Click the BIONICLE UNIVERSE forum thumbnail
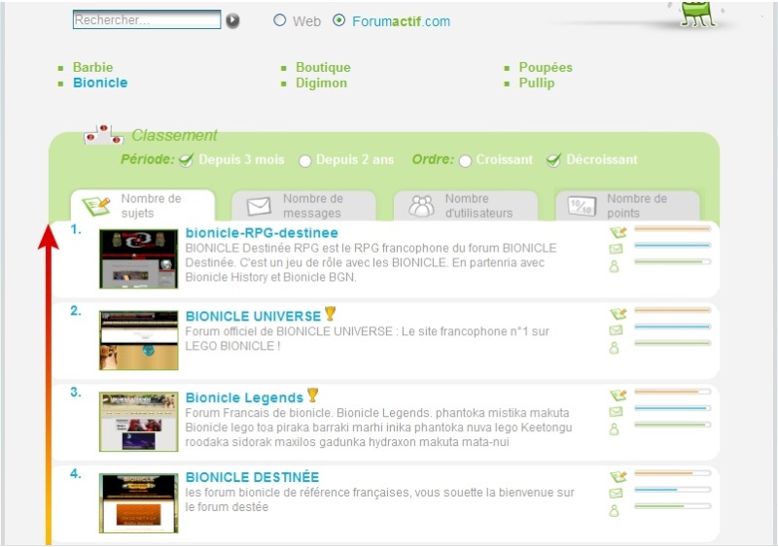The width and height of the screenshot is (778, 547). click(138, 340)
